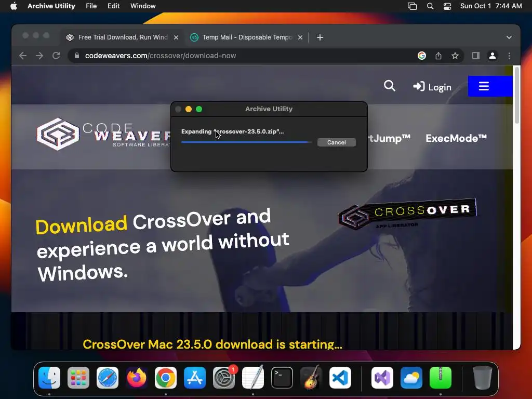Open Archive Utility from the Dock
This screenshot has height=399, width=532.
click(x=441, y=378)
